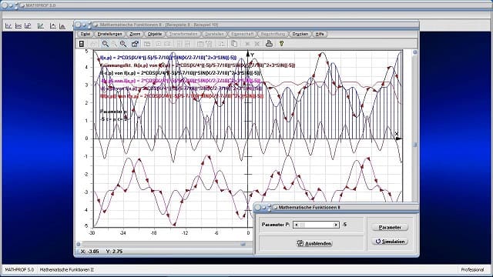
Task: Click the Y: 2.75 coordinate readout
Action: pyautogui.click(x=115, y=252)
